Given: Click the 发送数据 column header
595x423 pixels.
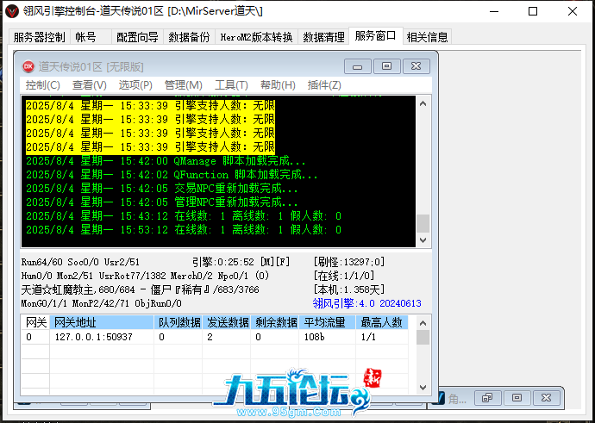Looking at the screenshot, I should [227, 322].
